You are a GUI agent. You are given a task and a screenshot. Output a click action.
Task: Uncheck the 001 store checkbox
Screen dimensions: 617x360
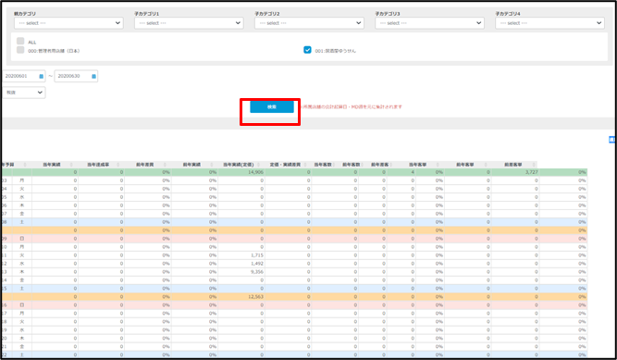point(307,50)
